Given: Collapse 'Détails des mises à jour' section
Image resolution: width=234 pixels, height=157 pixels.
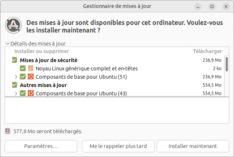Looking at the screenshot, I should point(7,43).
